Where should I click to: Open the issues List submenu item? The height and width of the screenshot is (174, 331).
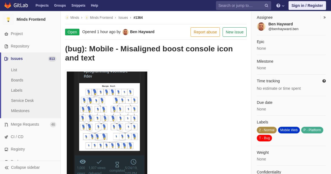point(14,70)
